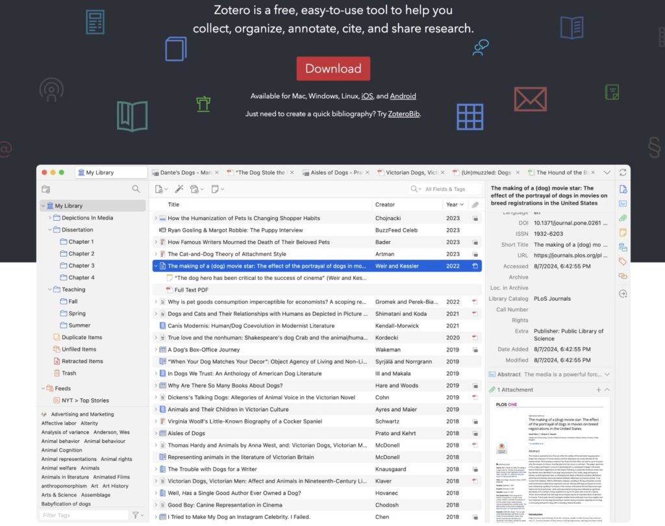Click the All Fields & Tags search box
This screenshot has width=665, height=526.
pos(445,189)
